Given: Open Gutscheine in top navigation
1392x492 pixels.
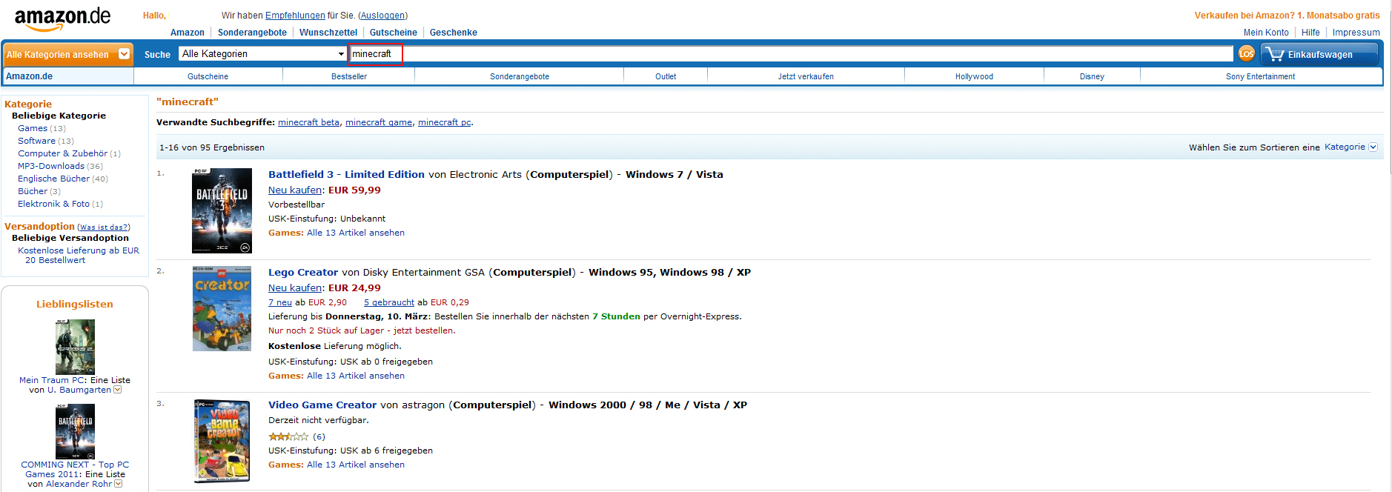Looking at the screenshot, I should (x=394, y=33).
